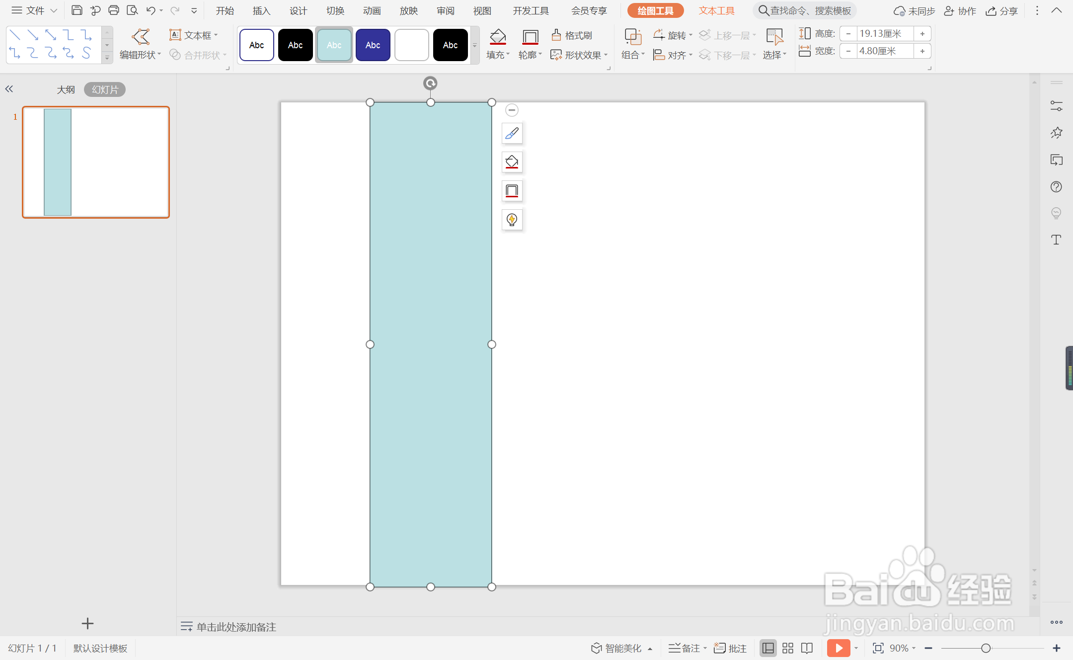The height and width of the screenshot is (660, 1073).
Task: Click the Save icon in quick toolbar
Action: (77, 10)
